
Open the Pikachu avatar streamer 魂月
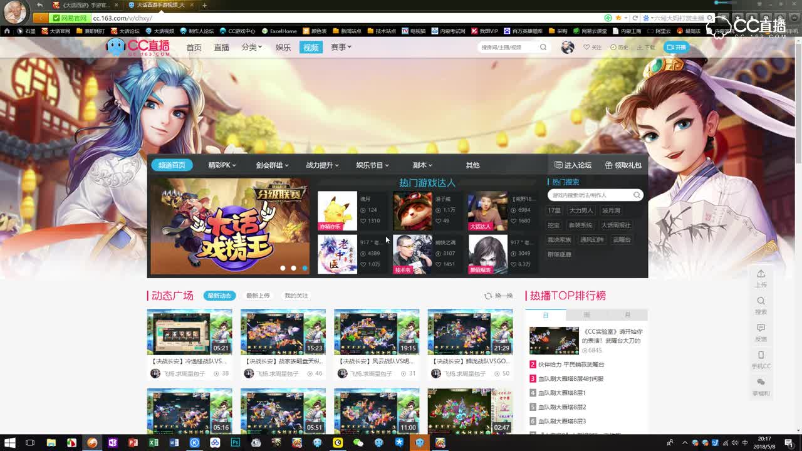[x=337, y=211]
